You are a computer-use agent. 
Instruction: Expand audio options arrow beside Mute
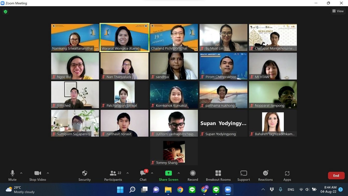[x=21, y=173]
